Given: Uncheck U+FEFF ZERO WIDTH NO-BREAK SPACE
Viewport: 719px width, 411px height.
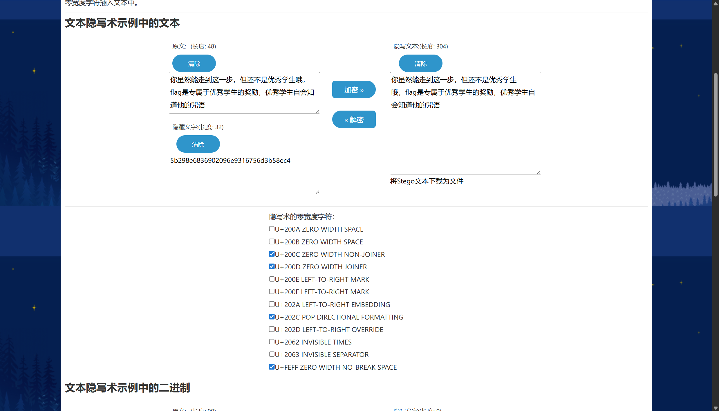Looking at the screenshot, I should pyautogui.click(x=272, y=367).
